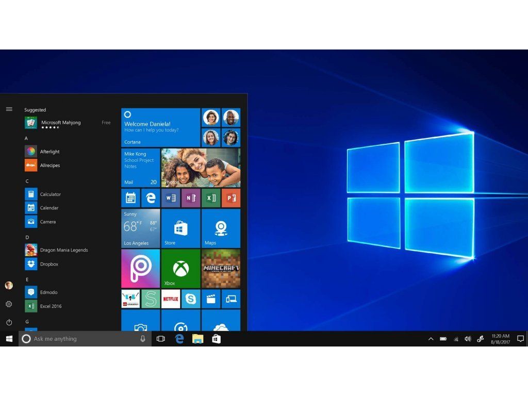This screenshot has height=396, width=528.
Task: Open the Store tile
Action: pyautogui.click(x=181, y=228)
